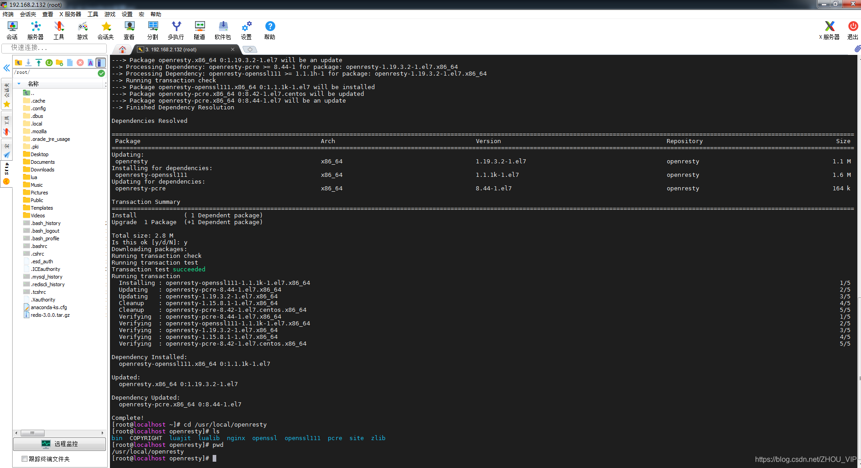Click the 设置 (Settings) gear toolbar icon

(246, 31)
